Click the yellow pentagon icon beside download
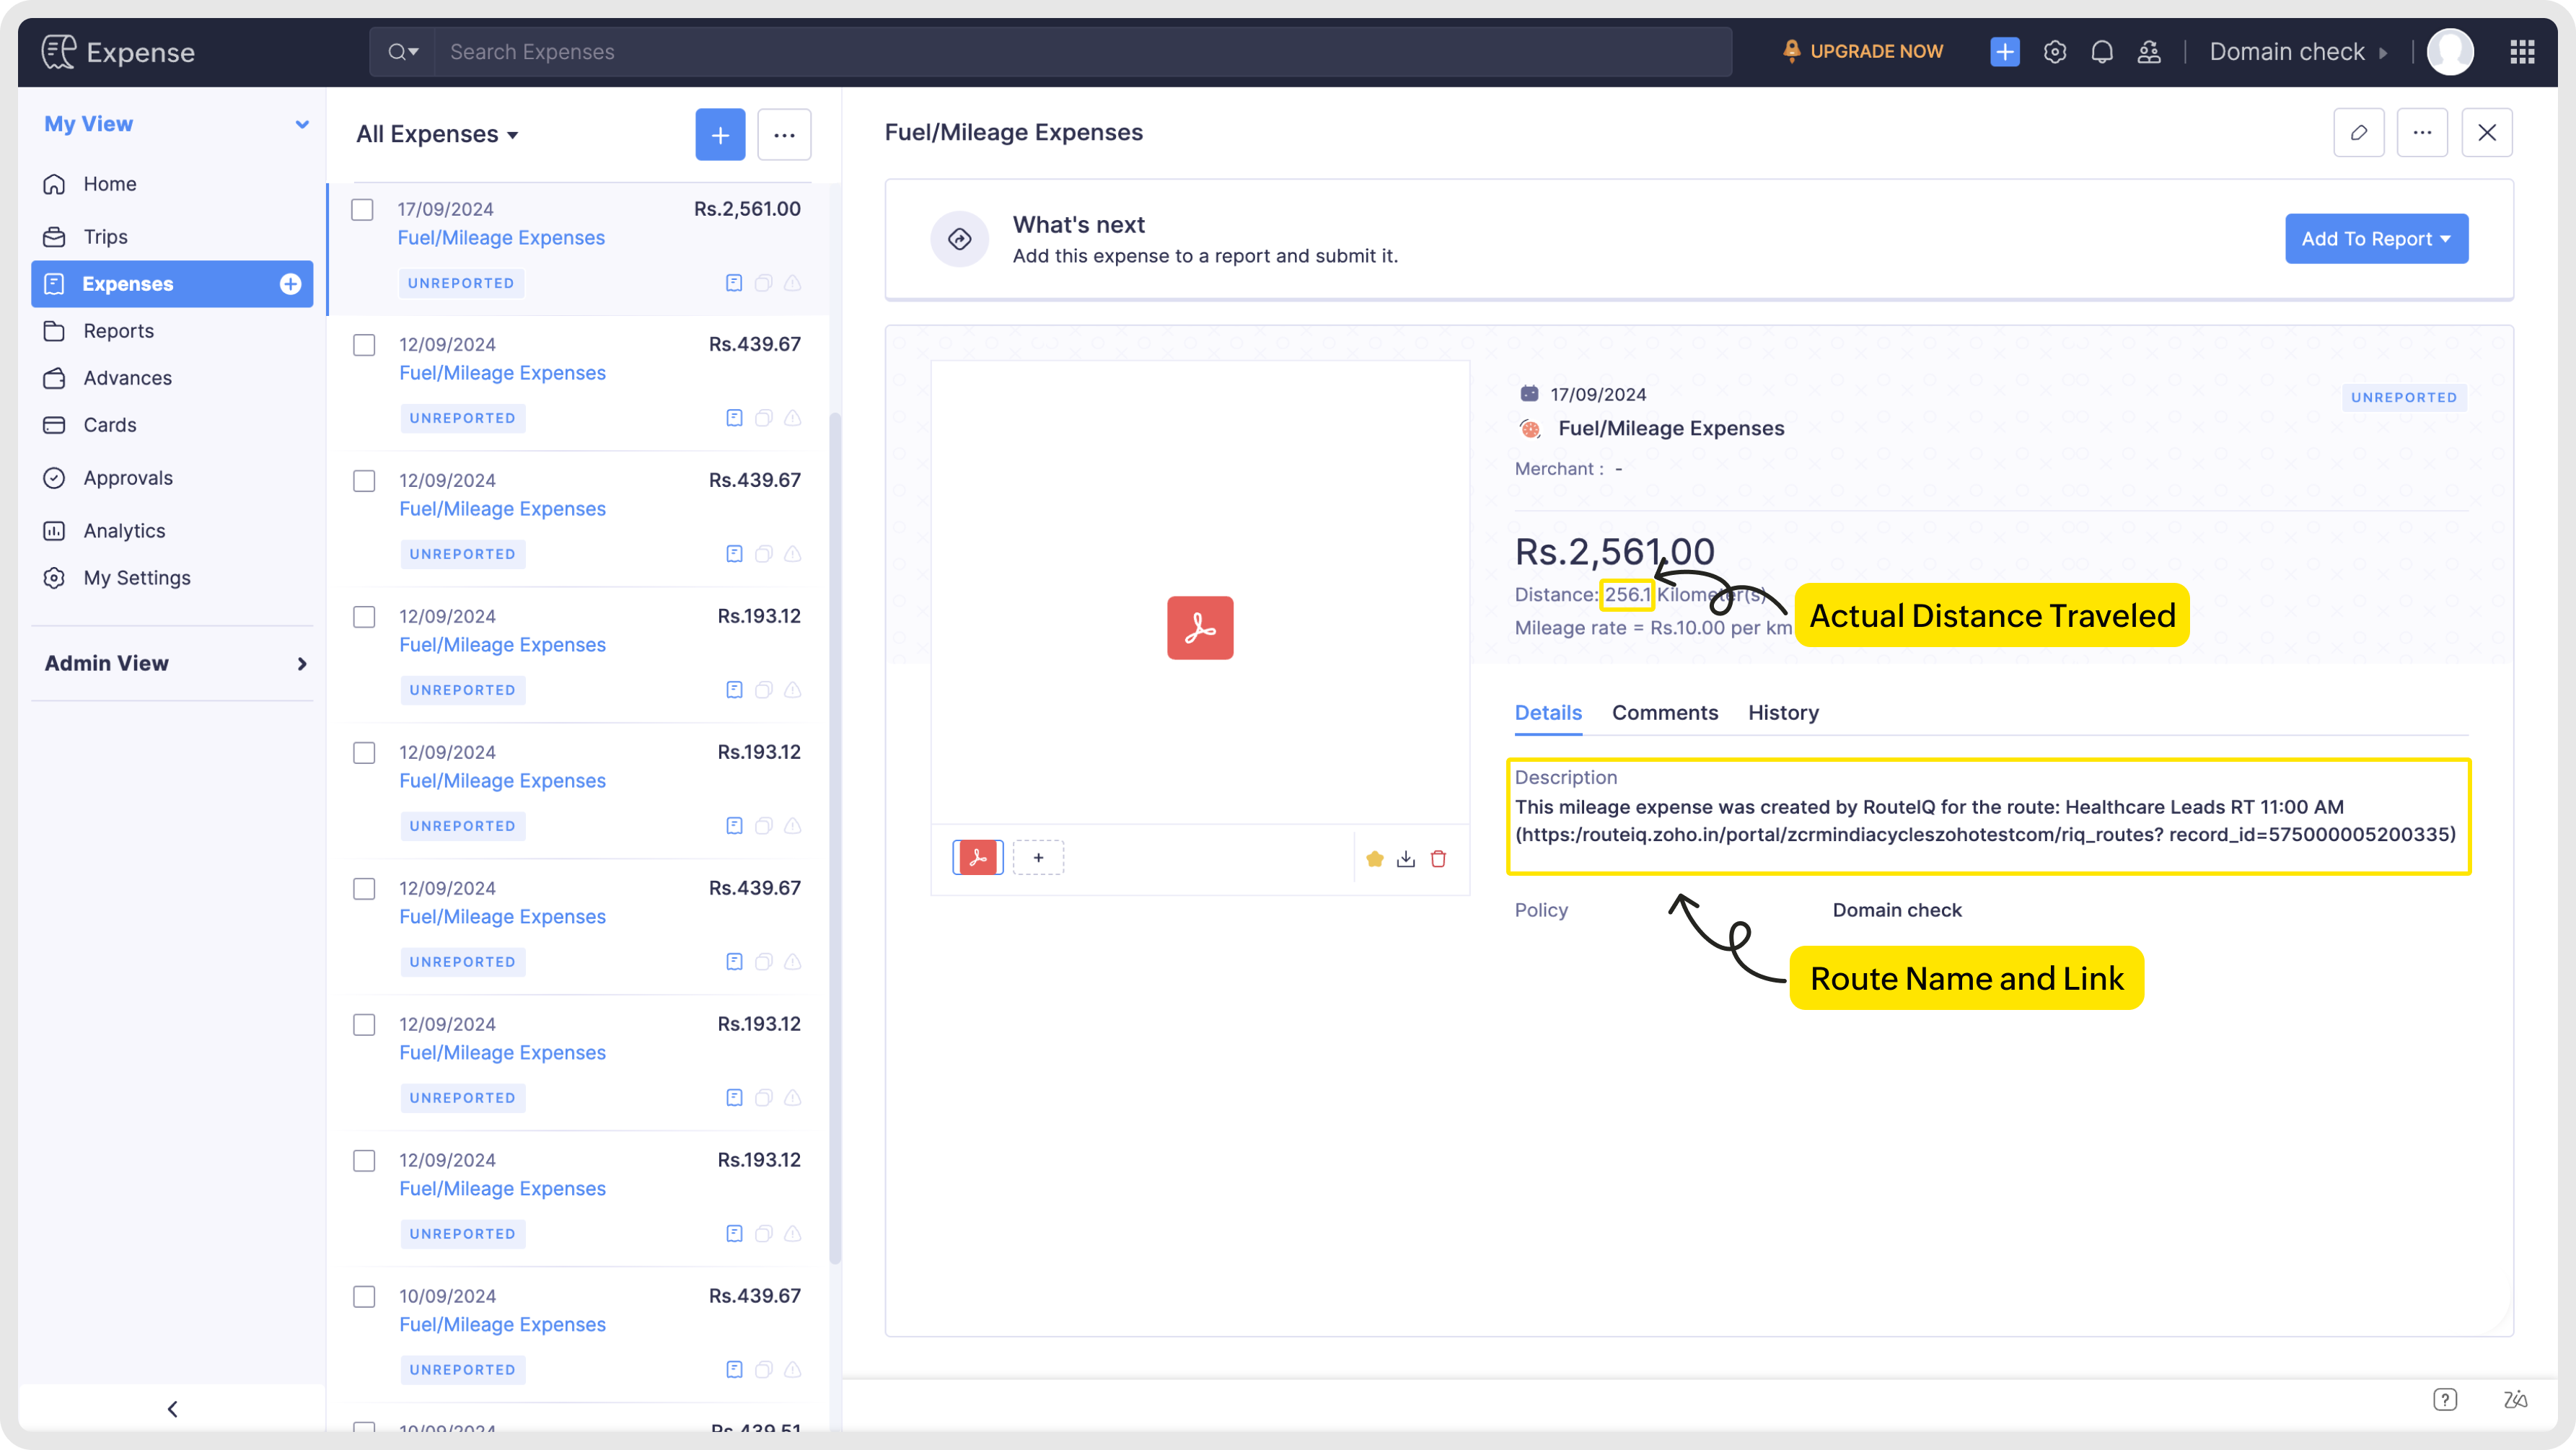2576x1450 pixels. (1374, 859)
